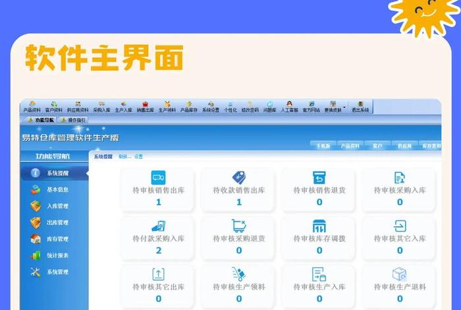Image resolution: width=461 pixels, height=310 pixels.
Task: Switch to the 功能导航 tab
Action: pos(41,120)
